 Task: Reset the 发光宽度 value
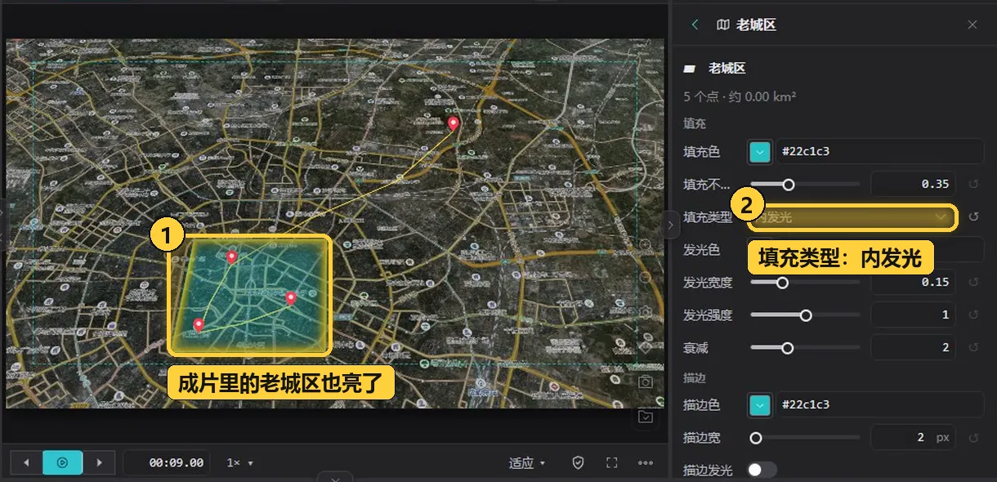973,283
